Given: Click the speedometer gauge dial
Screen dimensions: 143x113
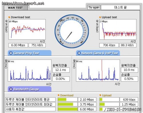Looking at the screenshot, I should click(x=72, y=31).
